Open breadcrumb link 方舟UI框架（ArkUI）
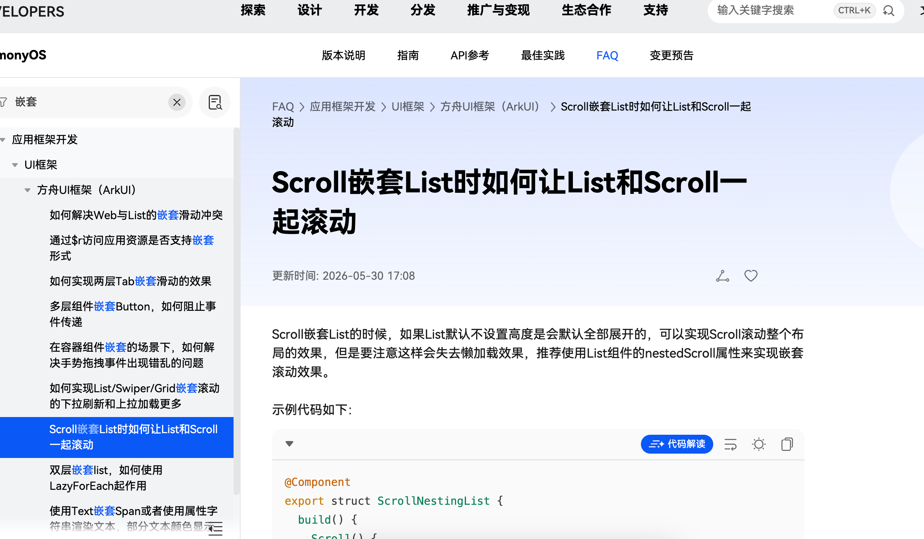The width and height of the screenshot is (924, 539). point(492,107)
